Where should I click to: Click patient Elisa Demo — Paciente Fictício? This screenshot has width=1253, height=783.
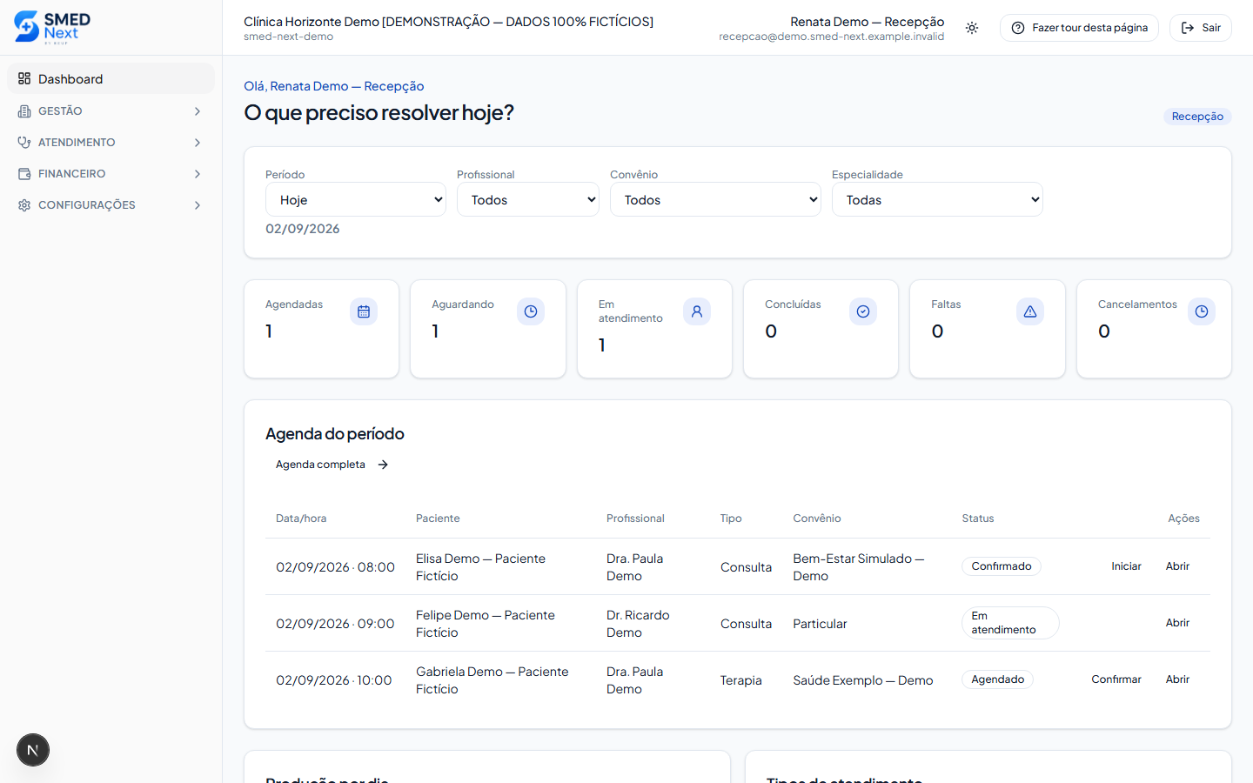480,567
